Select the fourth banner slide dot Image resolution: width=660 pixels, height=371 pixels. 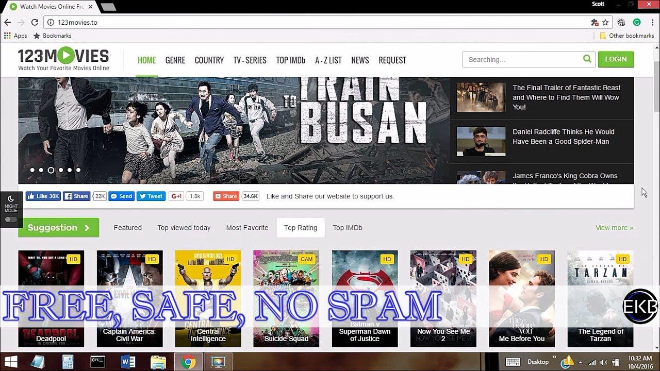[x=61, y=170]
